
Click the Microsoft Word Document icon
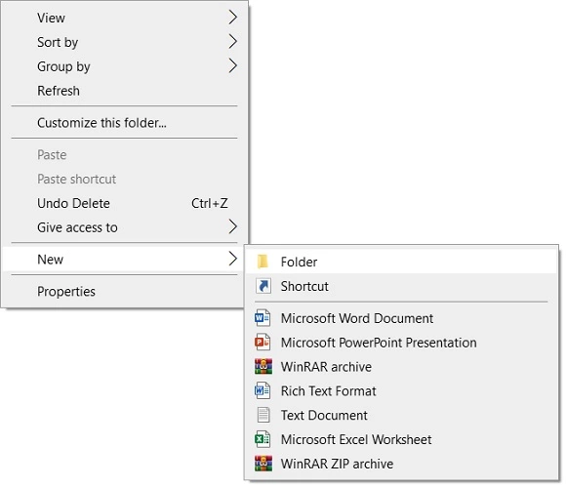(x=263, y=318)
